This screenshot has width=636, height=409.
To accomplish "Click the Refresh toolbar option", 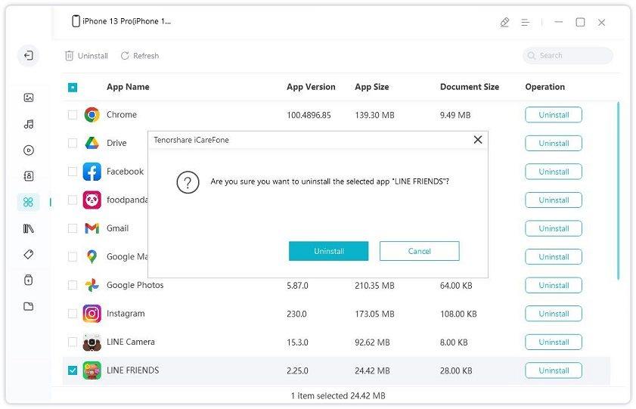I will 140,56.
